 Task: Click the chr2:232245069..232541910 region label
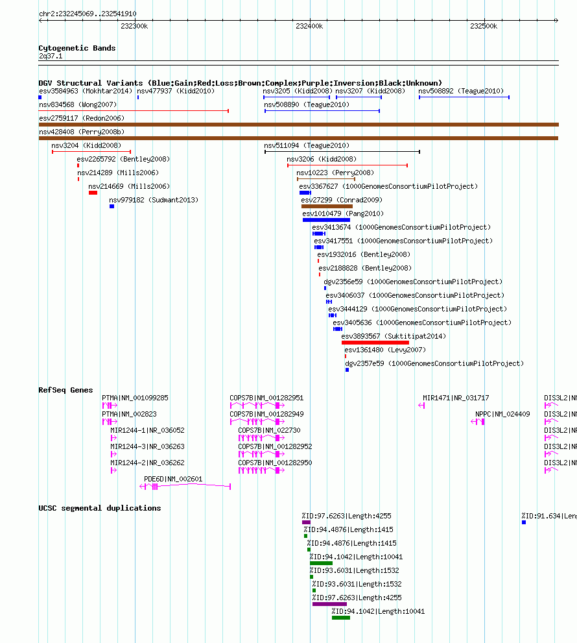point(88,14)
